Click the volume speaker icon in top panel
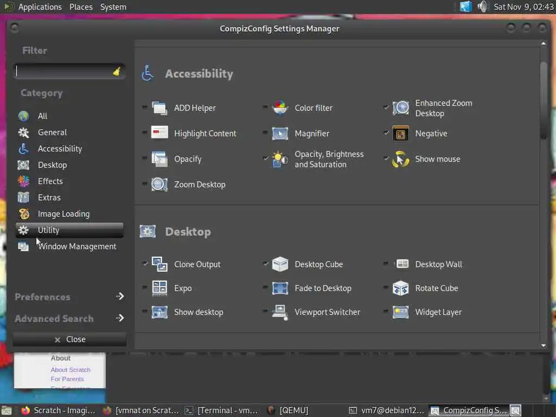This screenshot has height=417, width=556. coord(482,7)
